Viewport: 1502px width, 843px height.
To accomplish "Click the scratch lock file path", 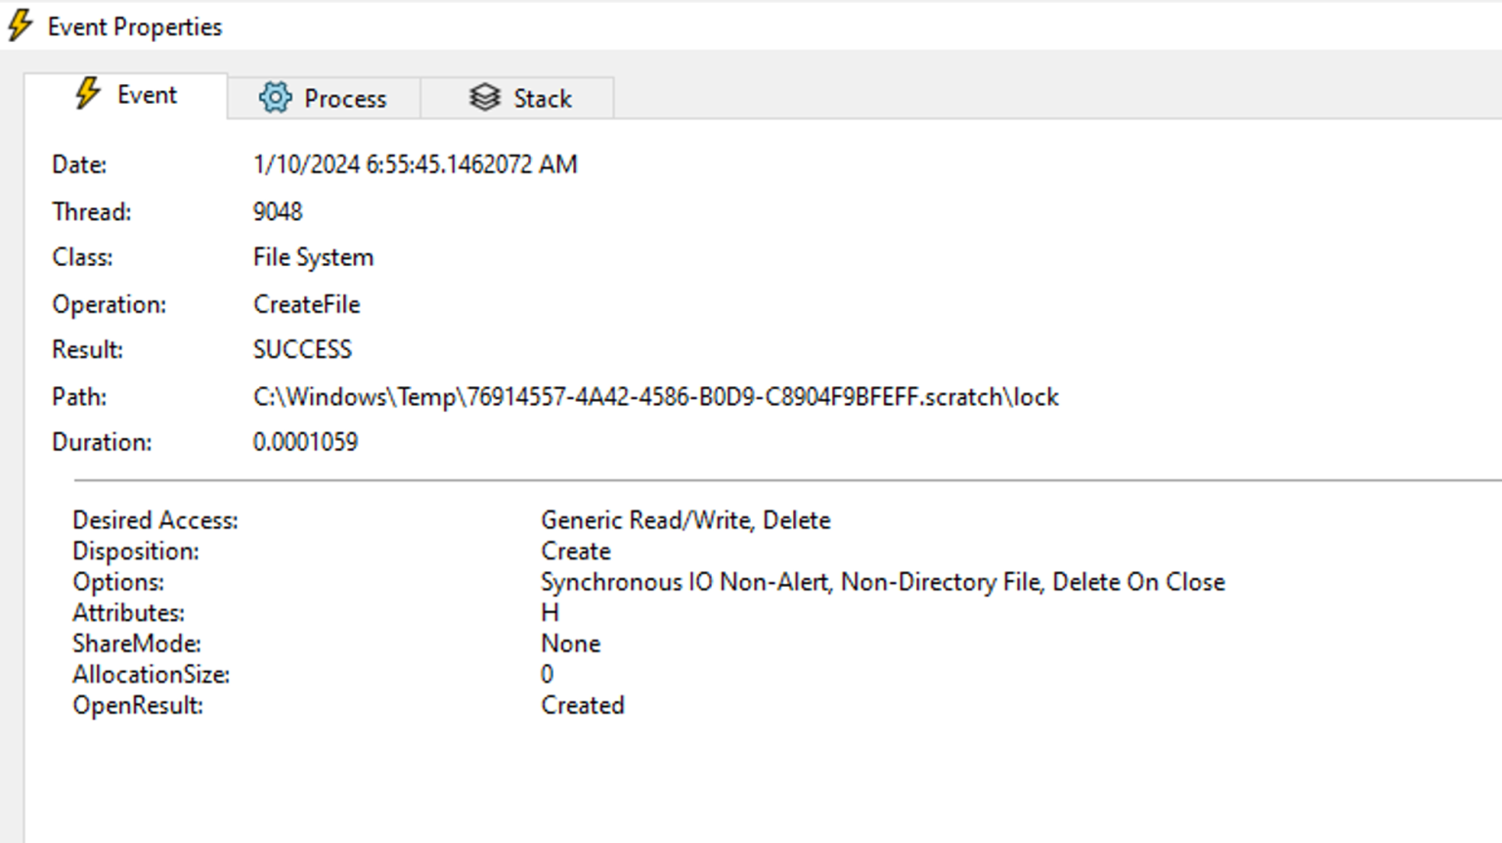I will coord(654,397).
